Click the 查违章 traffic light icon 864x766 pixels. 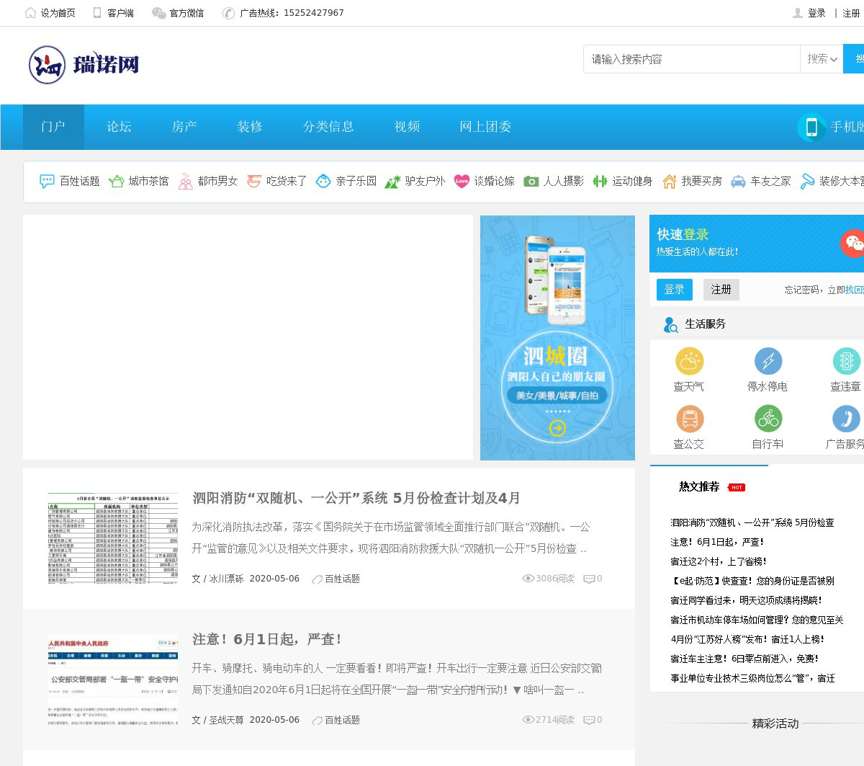point(846,361)
